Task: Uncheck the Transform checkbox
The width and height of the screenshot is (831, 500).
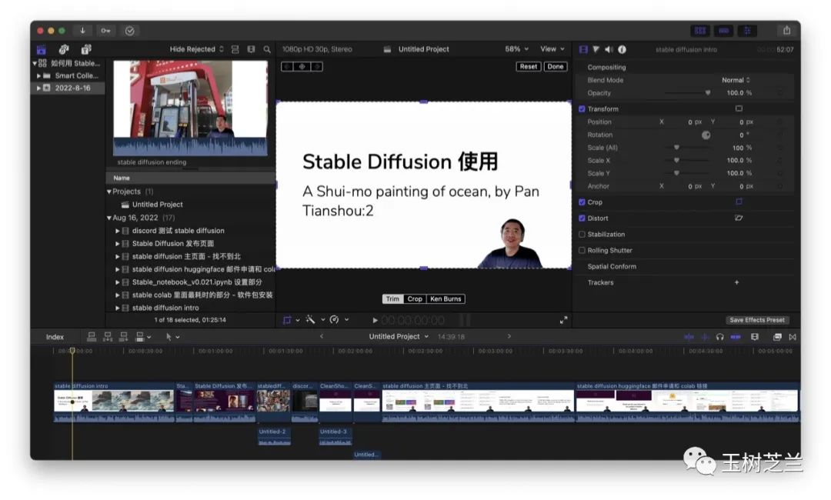Action: pos(582,109)
